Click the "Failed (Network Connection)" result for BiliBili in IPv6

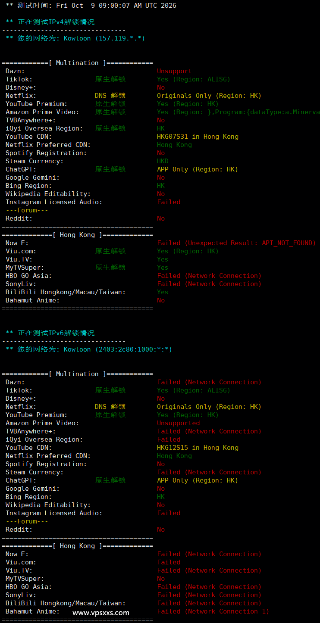click(209, 603)
